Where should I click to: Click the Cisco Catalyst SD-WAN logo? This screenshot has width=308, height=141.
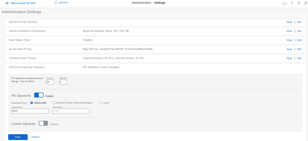(x=23, y=3)
